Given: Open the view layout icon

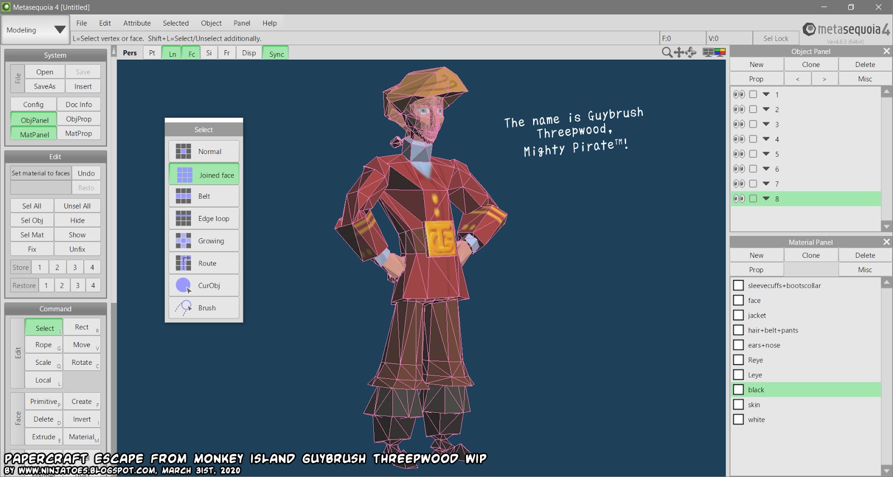Looking at the screenshot, I should [x=708, y=52].
